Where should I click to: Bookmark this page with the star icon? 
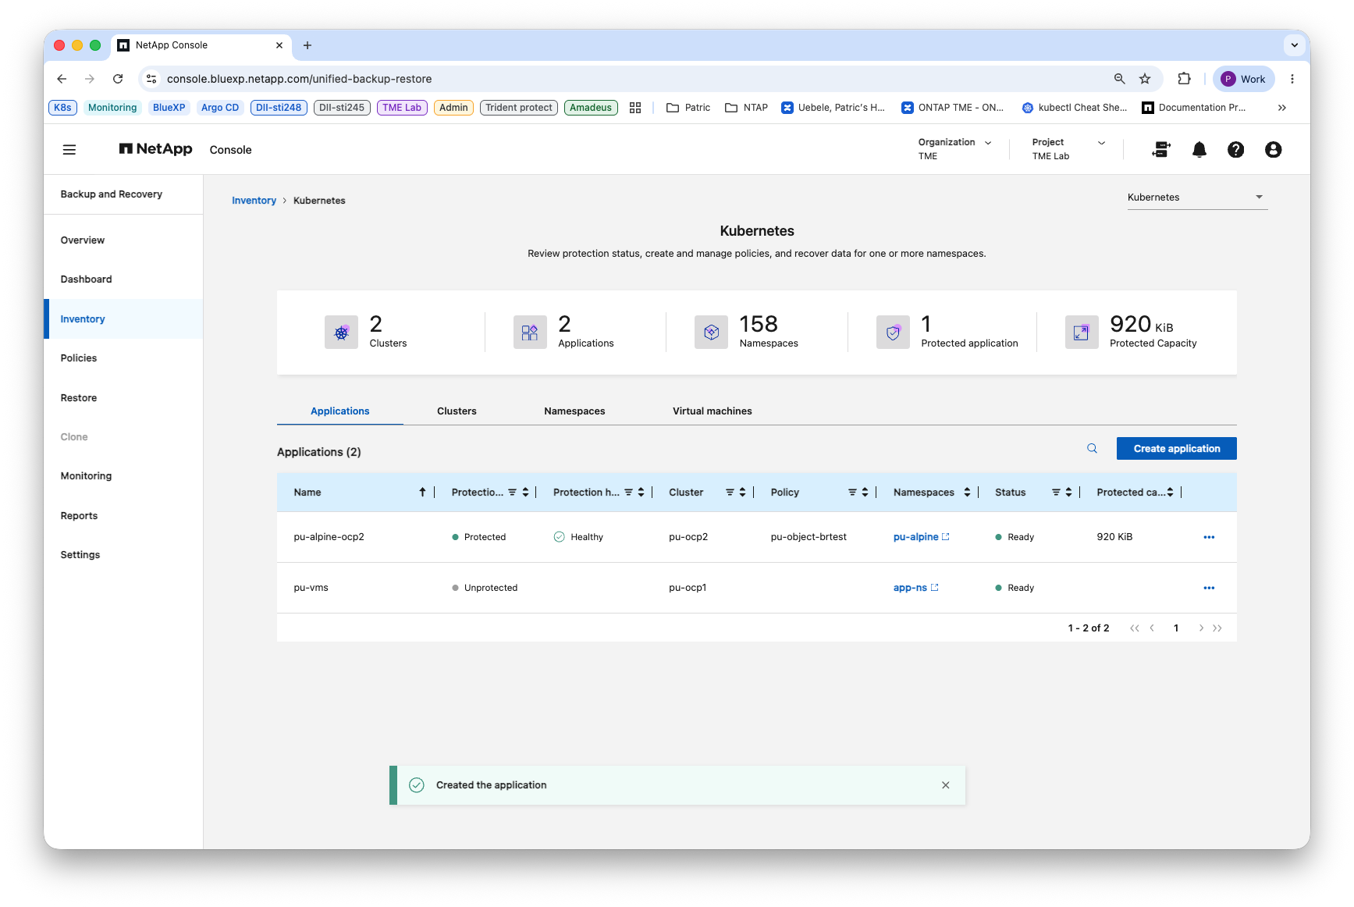1145,79
